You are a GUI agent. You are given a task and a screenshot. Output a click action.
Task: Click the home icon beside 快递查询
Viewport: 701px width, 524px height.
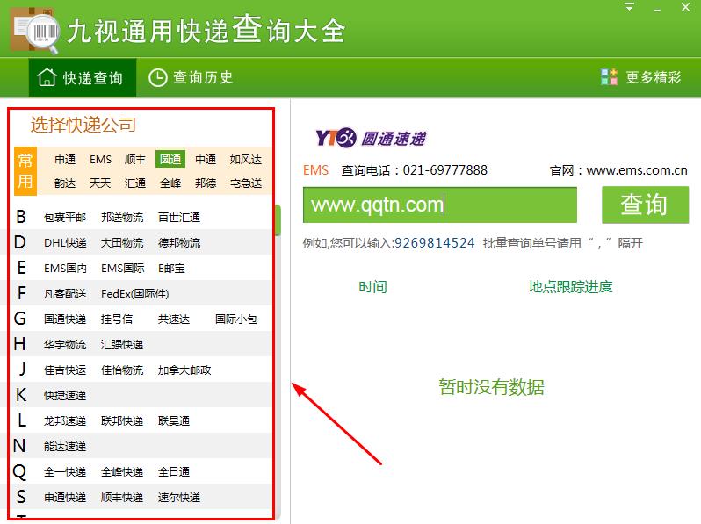47,78
